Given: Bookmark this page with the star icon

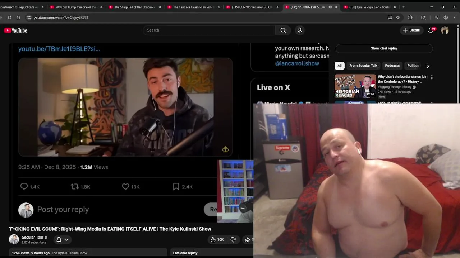Looking at the screenshot, I should [x=398, y=18].
